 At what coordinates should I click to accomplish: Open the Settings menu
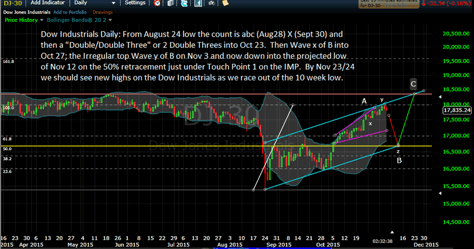(135, 3)
